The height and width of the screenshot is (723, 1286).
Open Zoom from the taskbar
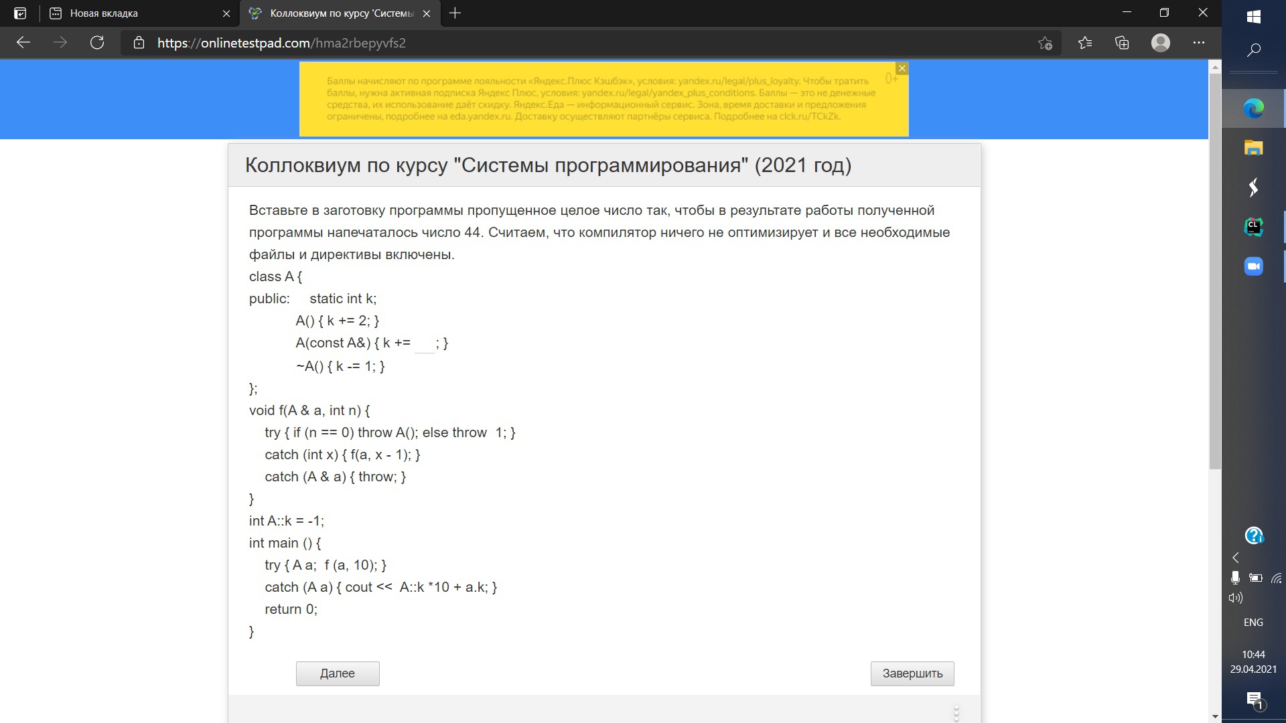(x=1254, y=266)
